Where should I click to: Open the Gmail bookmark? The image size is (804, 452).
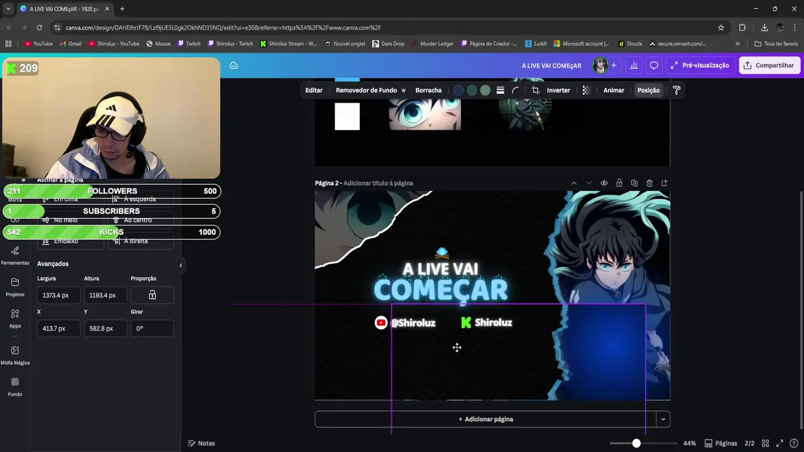(70, 44)
